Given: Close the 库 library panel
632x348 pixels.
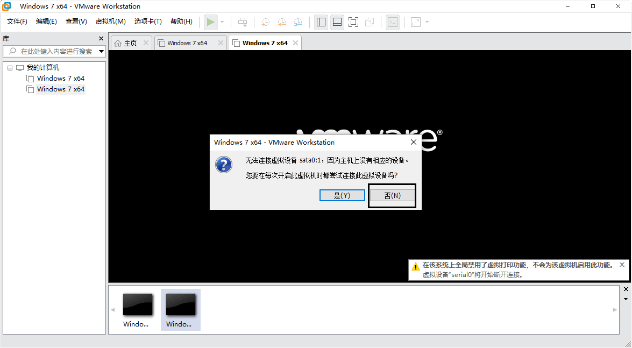Looking at the screenshot, I should [x=101, y=39].
